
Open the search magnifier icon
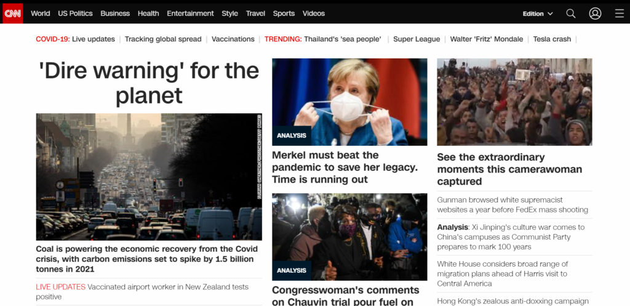570,14
